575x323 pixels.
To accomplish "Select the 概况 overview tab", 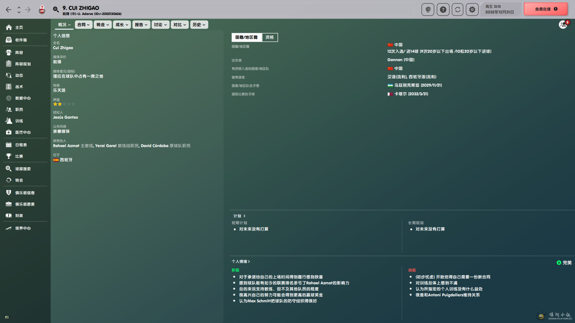I will coord(64,25).
